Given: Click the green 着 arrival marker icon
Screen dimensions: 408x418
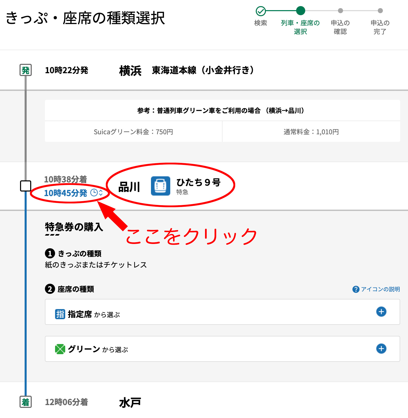Looking at the screenshot, I should [26, 402].
